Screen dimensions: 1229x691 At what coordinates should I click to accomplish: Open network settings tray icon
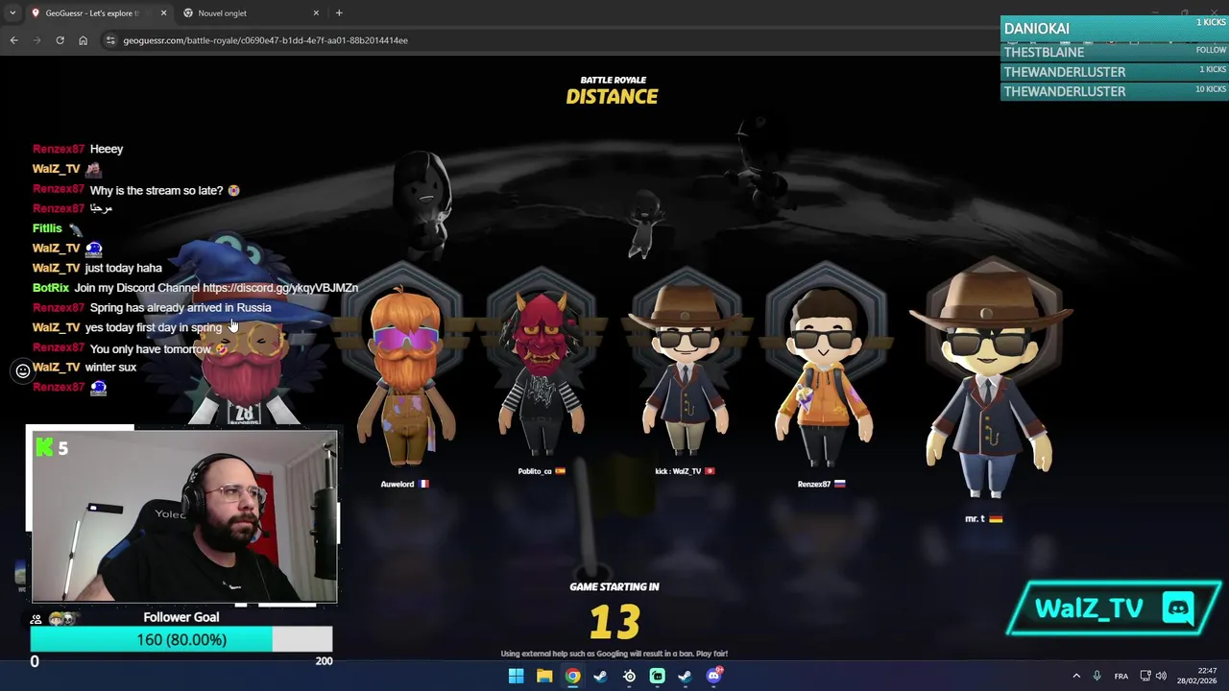(x=1145, y=677)
